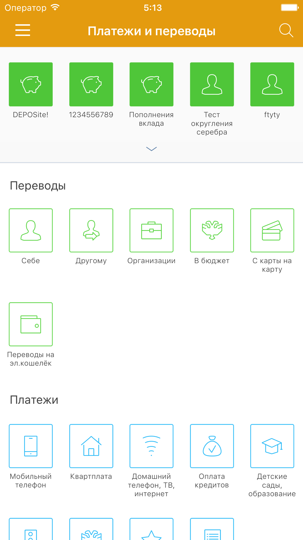Image resolution: width=303 pixels, height=540 pixels.
Task: Open Детские сады, образование icon
Action: point(272,446)
